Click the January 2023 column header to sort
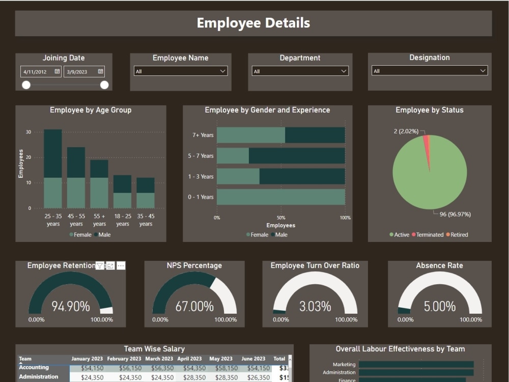 pos(88,358)
